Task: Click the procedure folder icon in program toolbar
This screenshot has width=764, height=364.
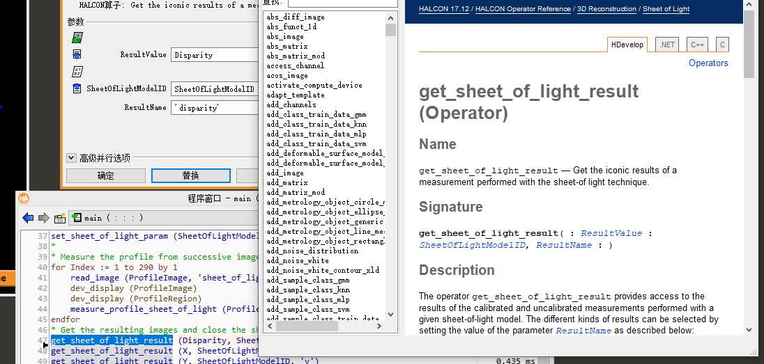Action: point(59,218)
